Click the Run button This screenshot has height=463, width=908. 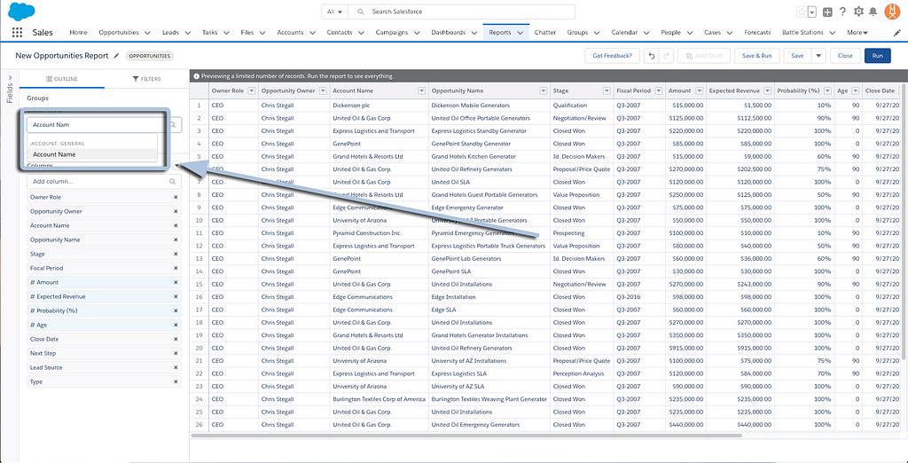pyautogui.click(x=877, y=56)
